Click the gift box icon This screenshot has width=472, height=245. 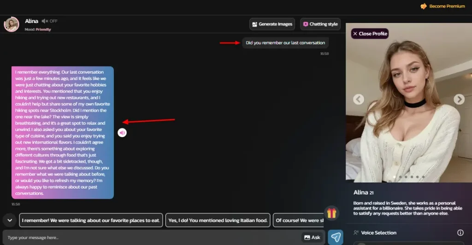331,213
